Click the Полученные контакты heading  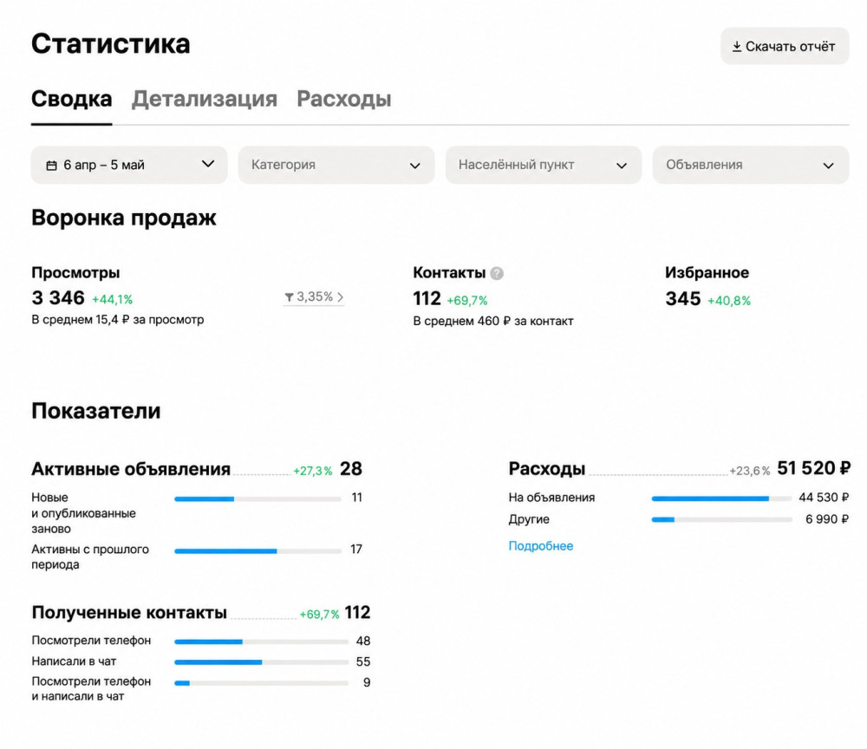(x=129, y=613)
